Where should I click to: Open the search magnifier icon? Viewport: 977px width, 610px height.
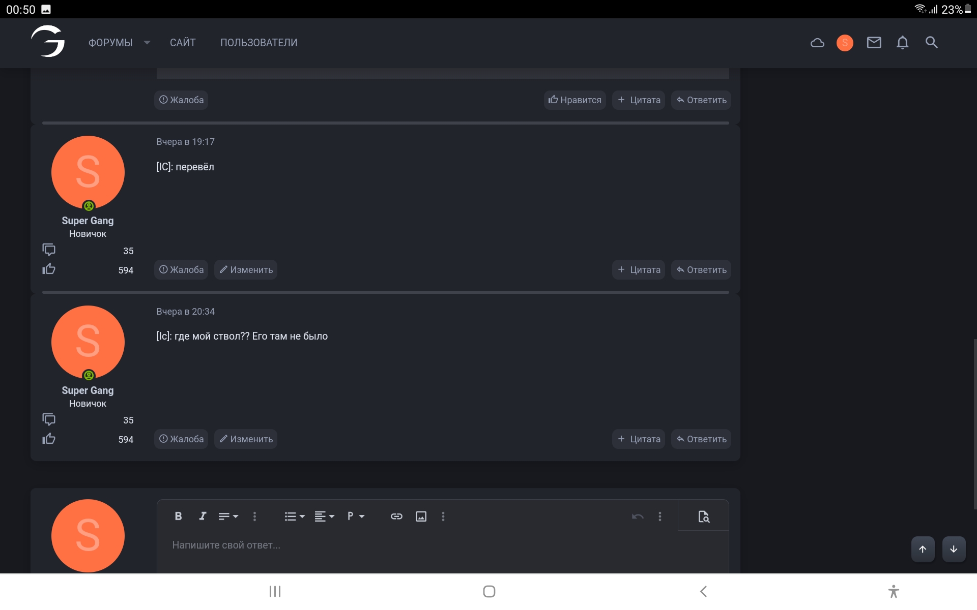coord(931,43)
